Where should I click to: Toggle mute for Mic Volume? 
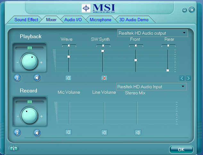pyautogui.click(x=68, y=132)
